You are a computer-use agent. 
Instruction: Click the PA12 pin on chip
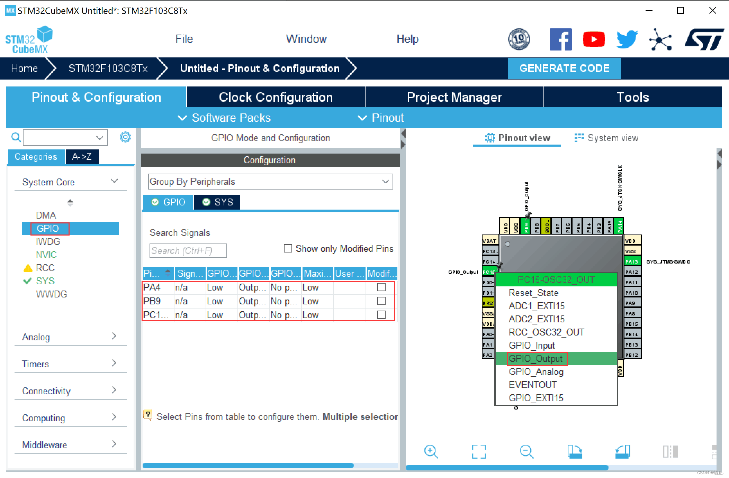(x=632, y=272)
